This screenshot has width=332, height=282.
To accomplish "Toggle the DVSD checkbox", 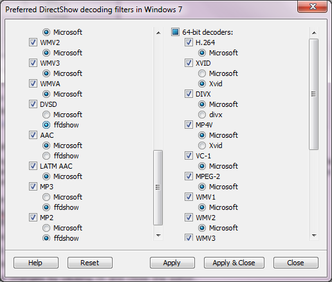I will [33, 104].
